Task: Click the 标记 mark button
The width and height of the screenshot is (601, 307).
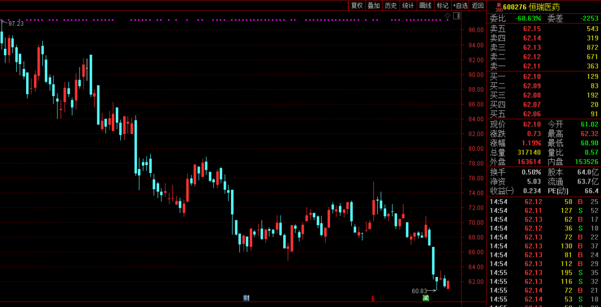Action: click(x=442, y=6)
